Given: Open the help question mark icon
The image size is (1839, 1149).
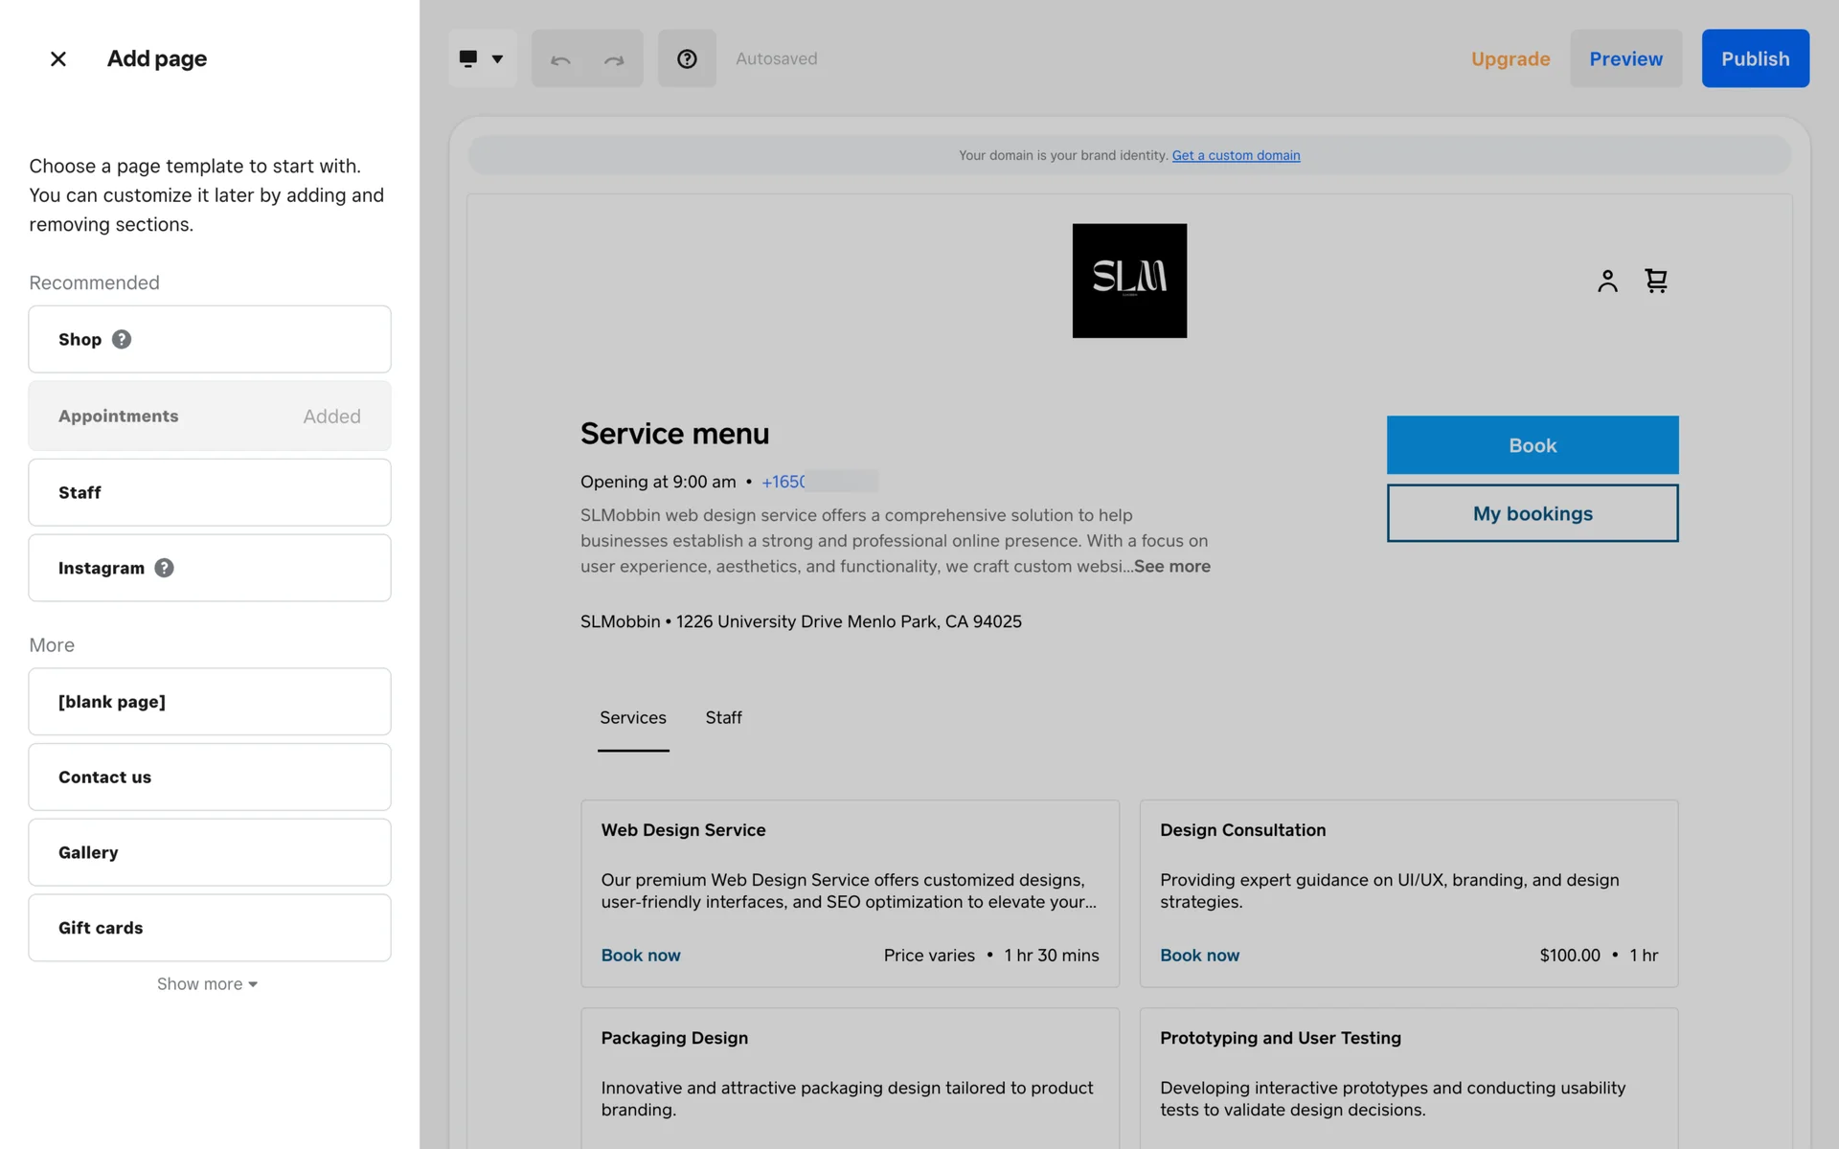Looking at the screenshot, I should pos(687,59).
